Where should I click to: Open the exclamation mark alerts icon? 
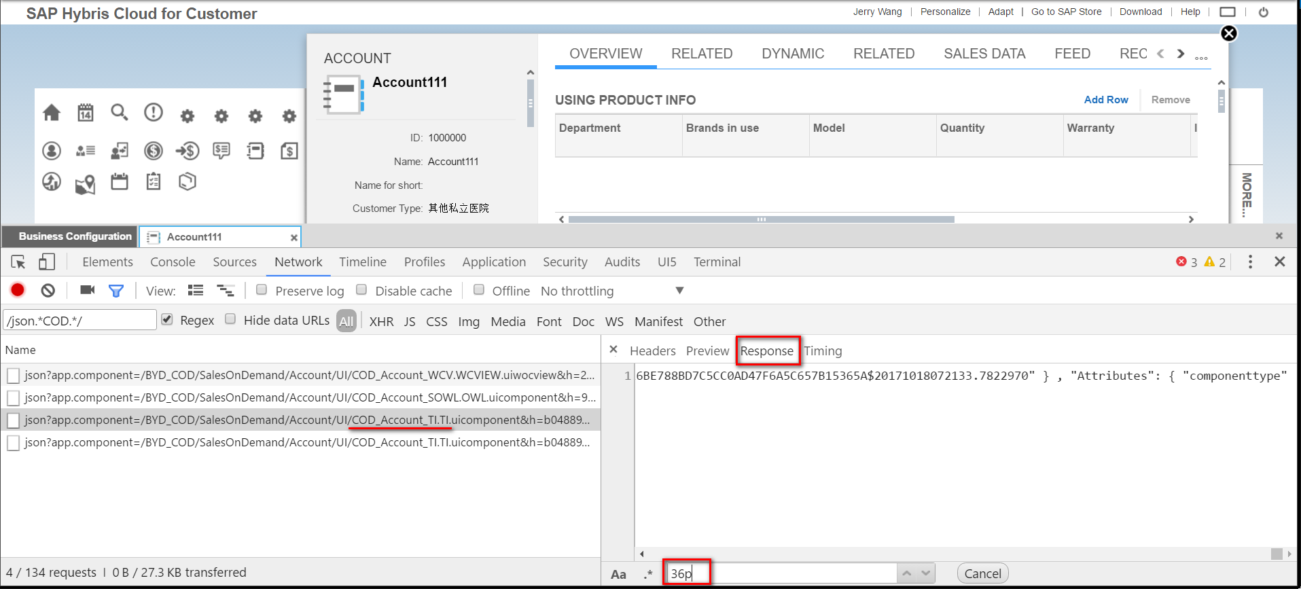pos(154,112)
